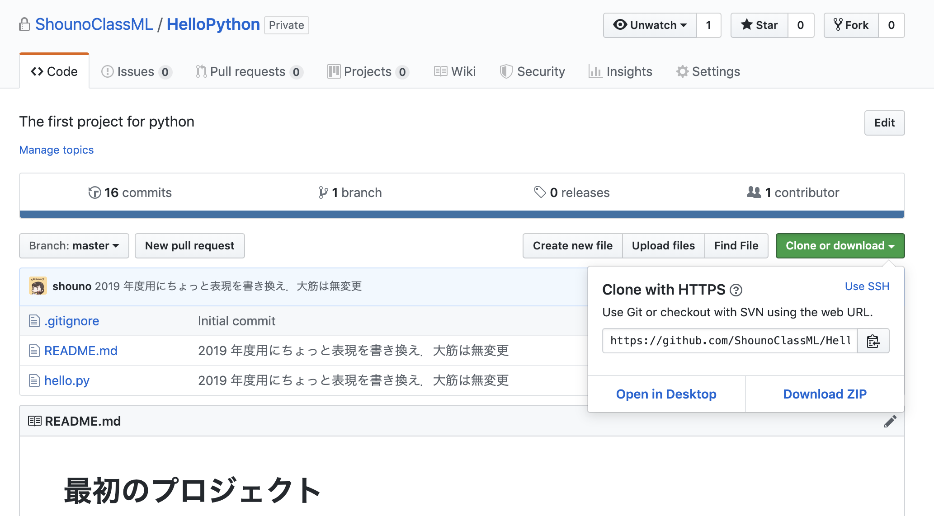
Task: Click Create new file button
Action: tap(573, 246)
